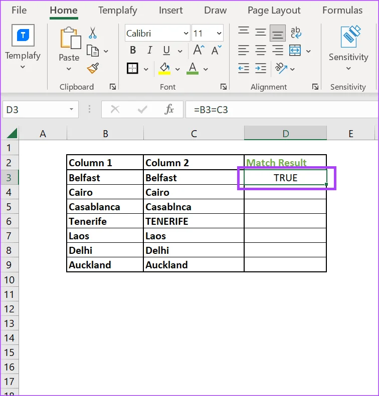Select column D header

click(285, 133)
